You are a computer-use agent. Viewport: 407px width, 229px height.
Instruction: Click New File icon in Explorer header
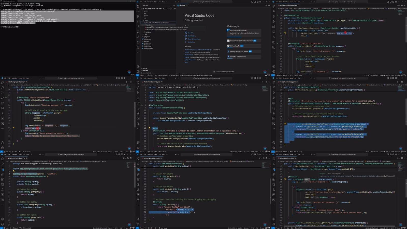(167, 8)
